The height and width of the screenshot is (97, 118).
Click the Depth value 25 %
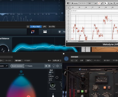point(50,80)
